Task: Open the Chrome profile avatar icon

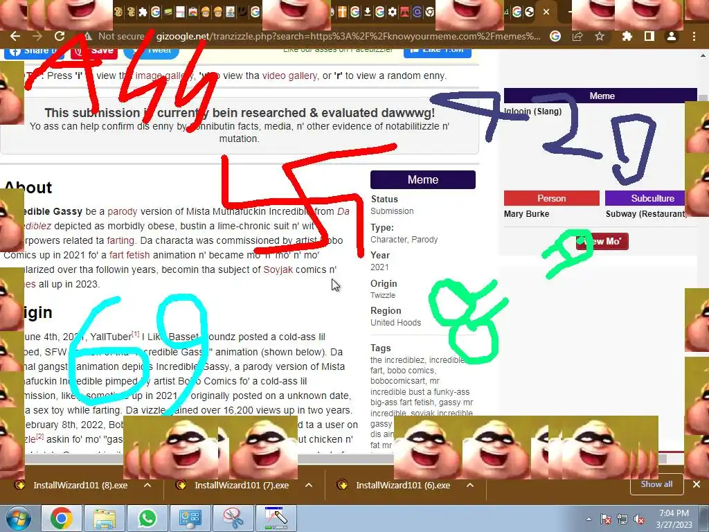Action: coord(672,36)
